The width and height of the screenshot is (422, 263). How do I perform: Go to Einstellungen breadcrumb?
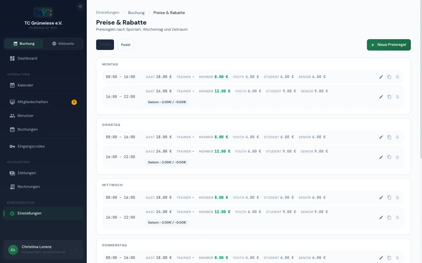[x=108, y=13]
